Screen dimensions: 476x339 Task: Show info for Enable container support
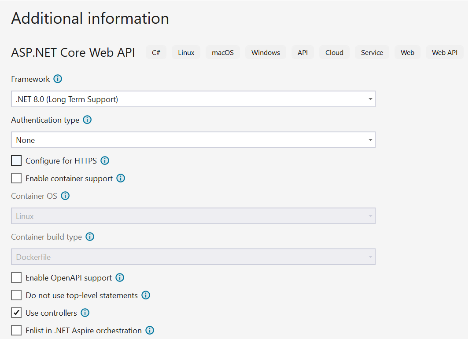click(121, 178)
